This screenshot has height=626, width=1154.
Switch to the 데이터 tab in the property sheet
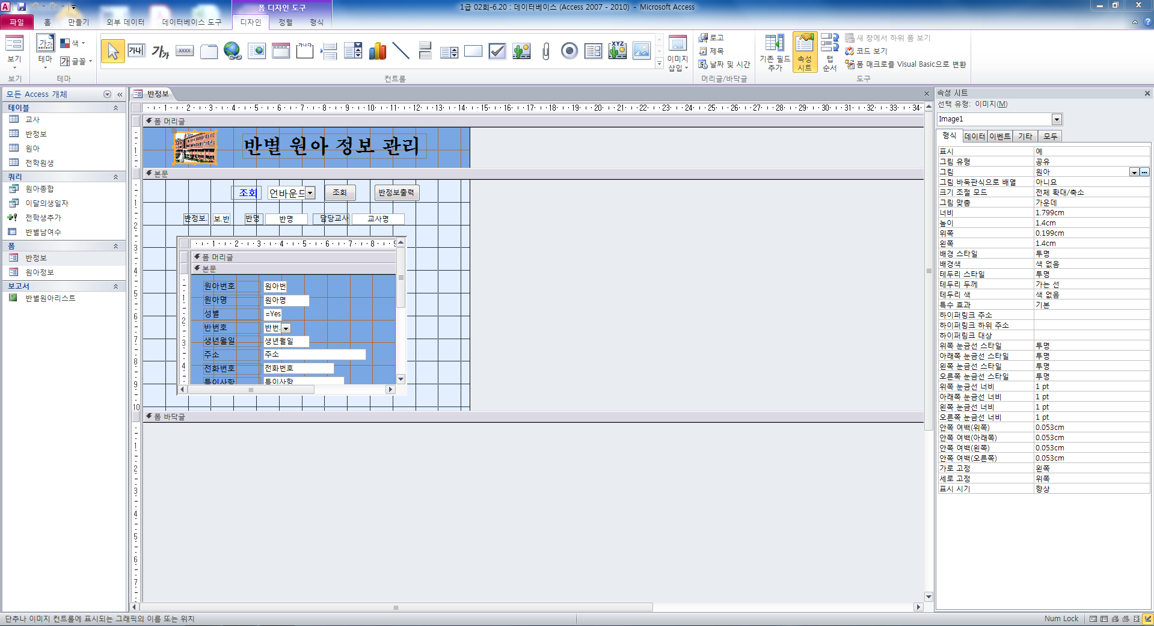point(974,137)
